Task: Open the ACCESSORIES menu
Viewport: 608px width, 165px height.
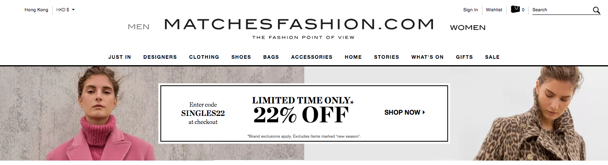Action: 312,57
